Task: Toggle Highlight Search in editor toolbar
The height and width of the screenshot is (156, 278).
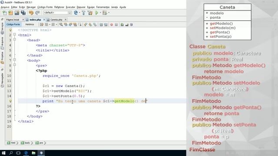Action: (75, 25)
